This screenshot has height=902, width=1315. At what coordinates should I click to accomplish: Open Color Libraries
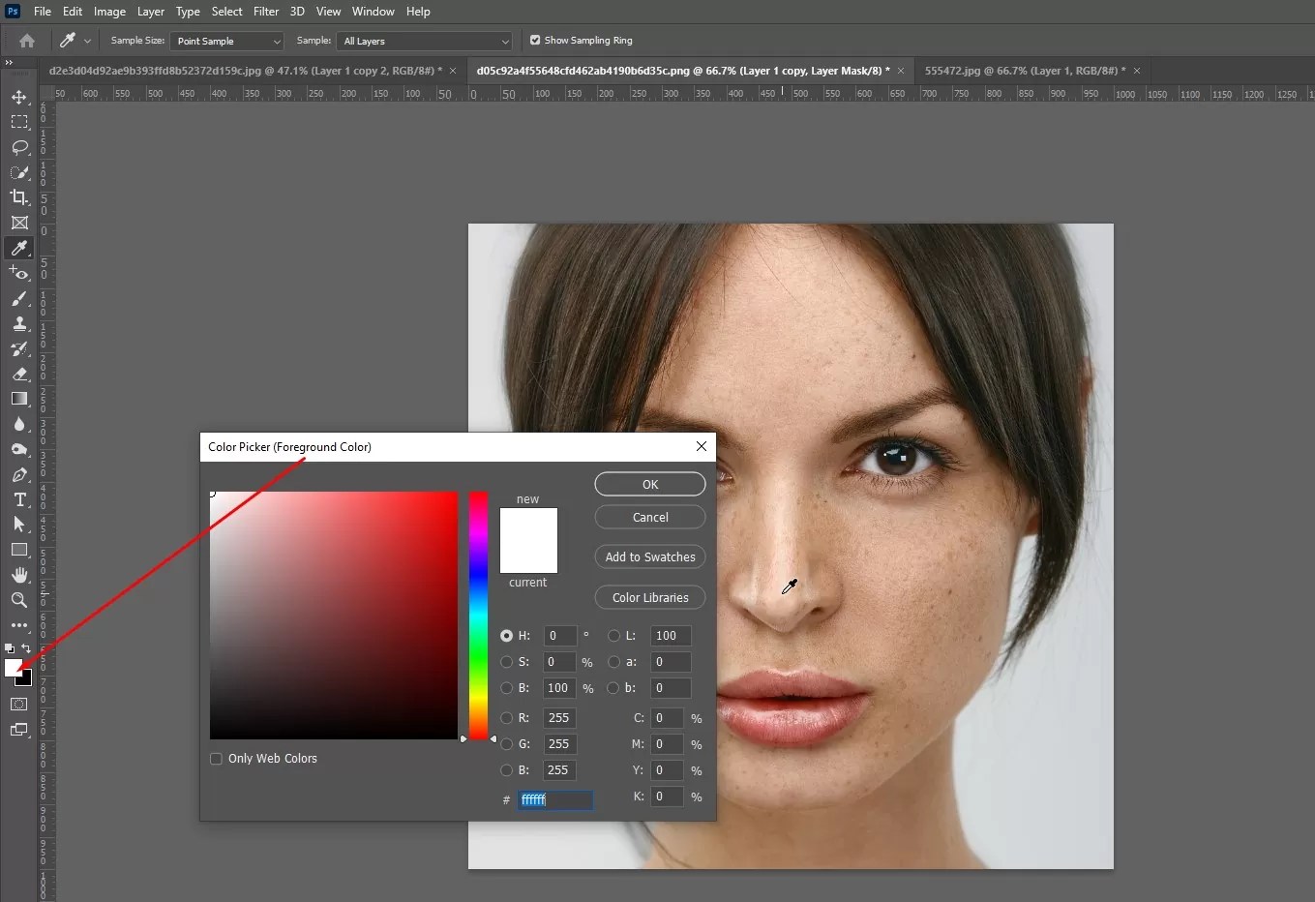(x=649, y=597)
